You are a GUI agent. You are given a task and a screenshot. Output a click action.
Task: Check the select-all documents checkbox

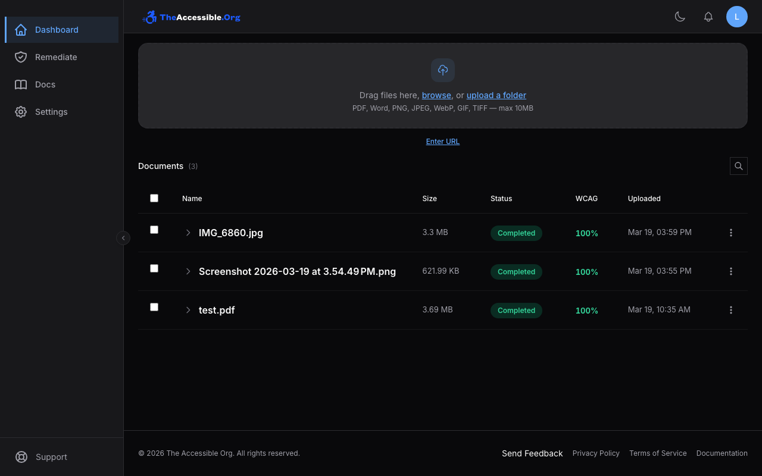coord(154,198)
